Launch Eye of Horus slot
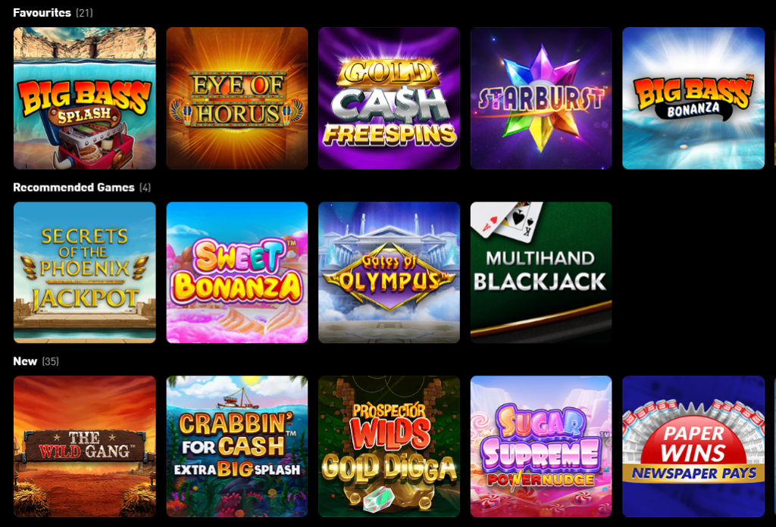 pos(237,98)
